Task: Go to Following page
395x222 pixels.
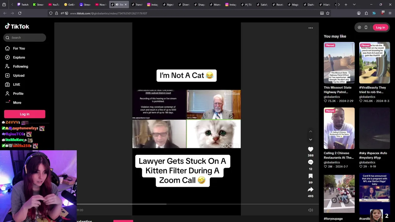Action: (20, 66)
